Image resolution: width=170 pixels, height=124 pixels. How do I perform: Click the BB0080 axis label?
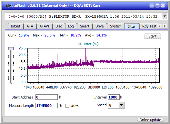(94, 87)
